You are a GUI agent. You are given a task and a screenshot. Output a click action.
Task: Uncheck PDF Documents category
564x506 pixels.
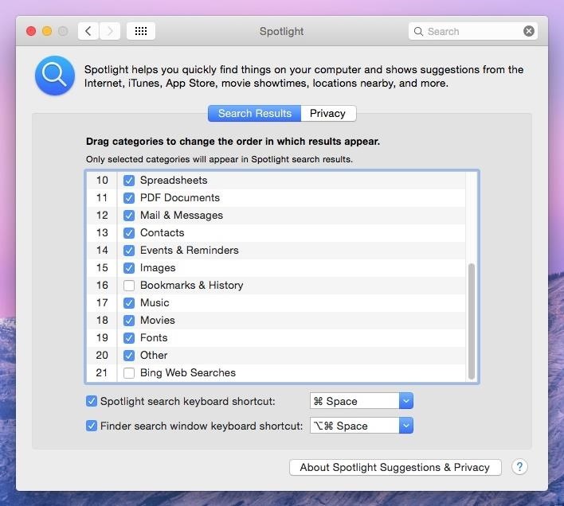pyautogui.click(x=129, y=198)
